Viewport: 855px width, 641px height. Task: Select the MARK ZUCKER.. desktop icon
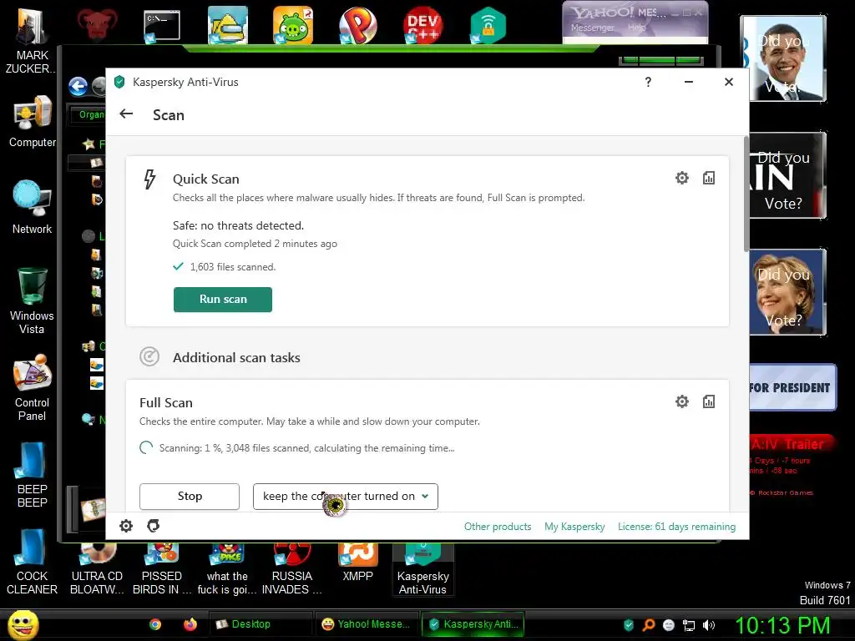(x=32, y=40)
